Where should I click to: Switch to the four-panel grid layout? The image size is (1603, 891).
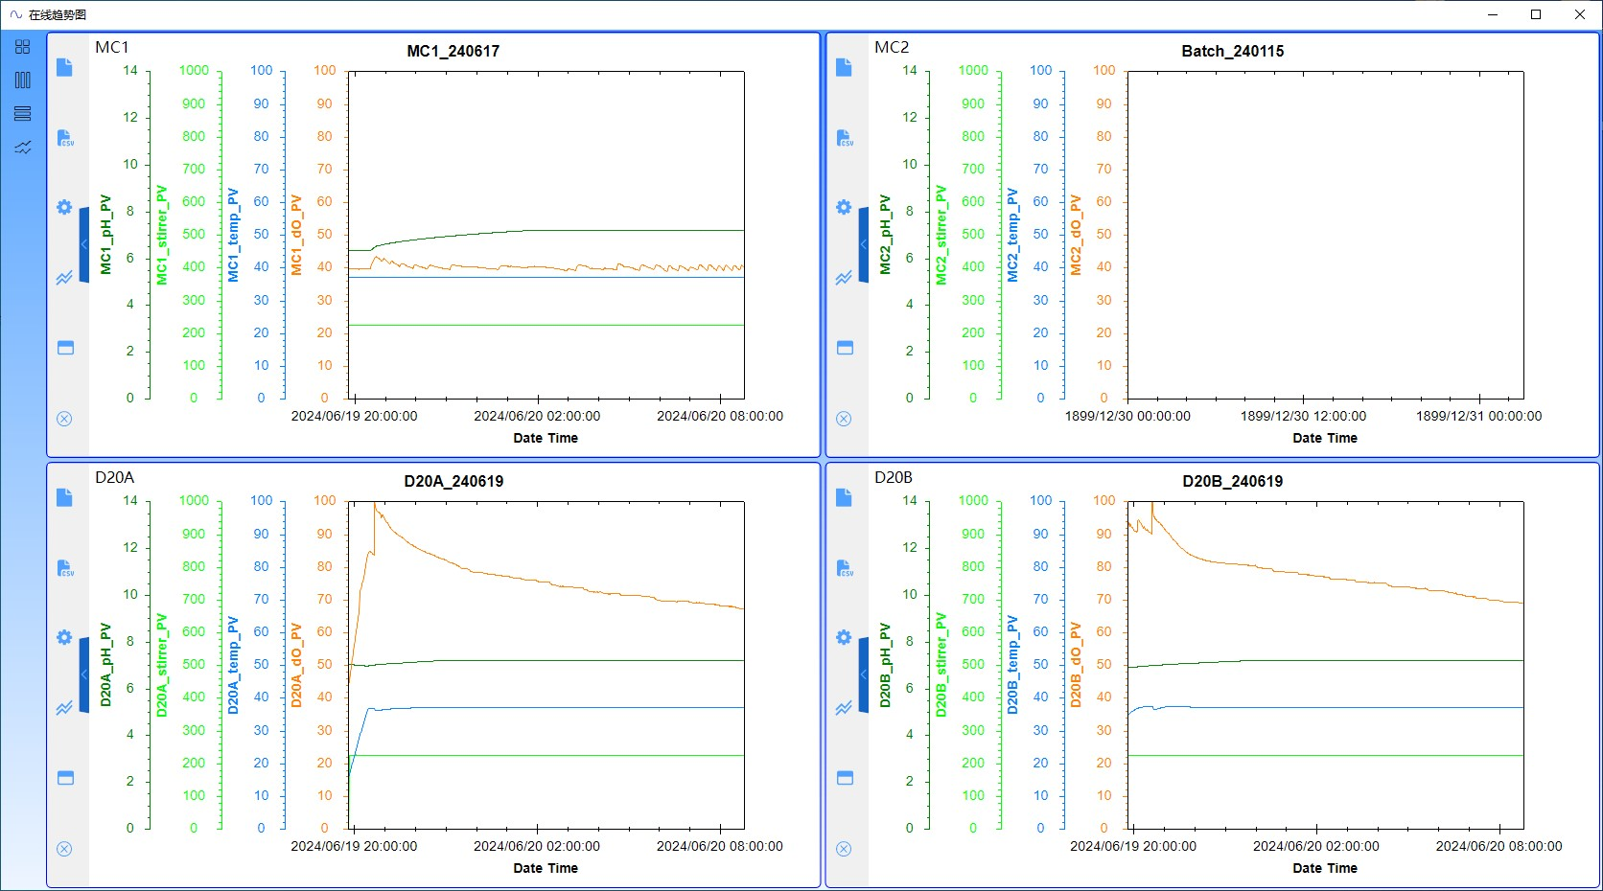(x=23, y=47)
